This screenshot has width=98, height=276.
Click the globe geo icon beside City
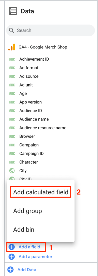[12, 171]
